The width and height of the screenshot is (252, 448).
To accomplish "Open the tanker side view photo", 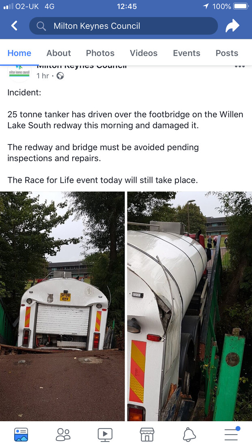I will coord(190,306).
